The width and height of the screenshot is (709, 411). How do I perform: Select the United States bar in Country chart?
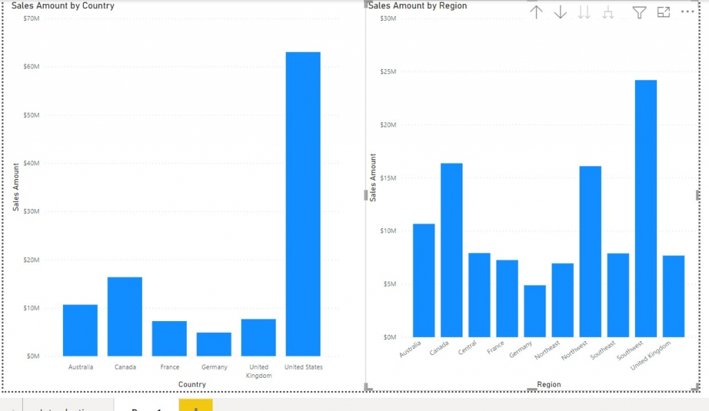point(303,208)
